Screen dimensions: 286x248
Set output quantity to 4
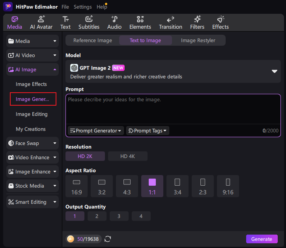click(x=141, y=216)
